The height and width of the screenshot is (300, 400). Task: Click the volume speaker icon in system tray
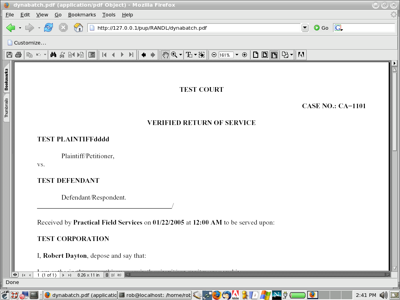point(383,295)
